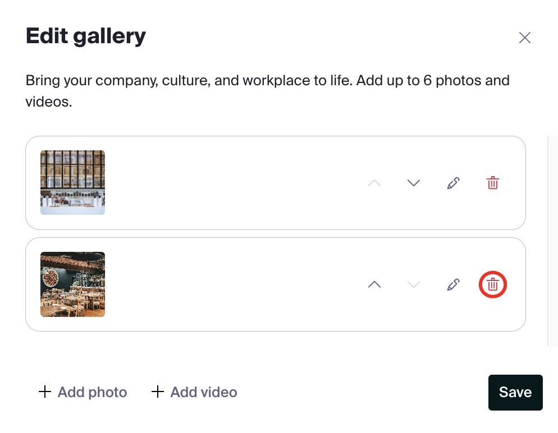Viewport: 558px width, 433px height.
Task: Click the plus icon beside Add video
Action: [158, 391]
